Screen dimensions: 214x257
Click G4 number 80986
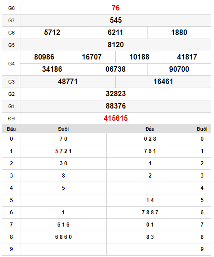44,57
